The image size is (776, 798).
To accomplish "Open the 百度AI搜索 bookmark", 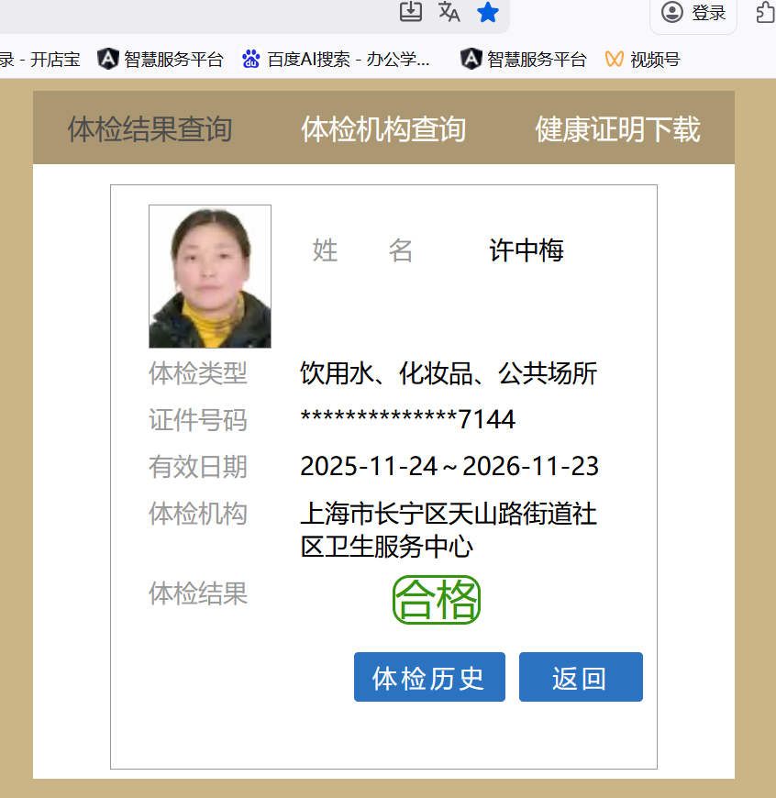I will [336, 60].
